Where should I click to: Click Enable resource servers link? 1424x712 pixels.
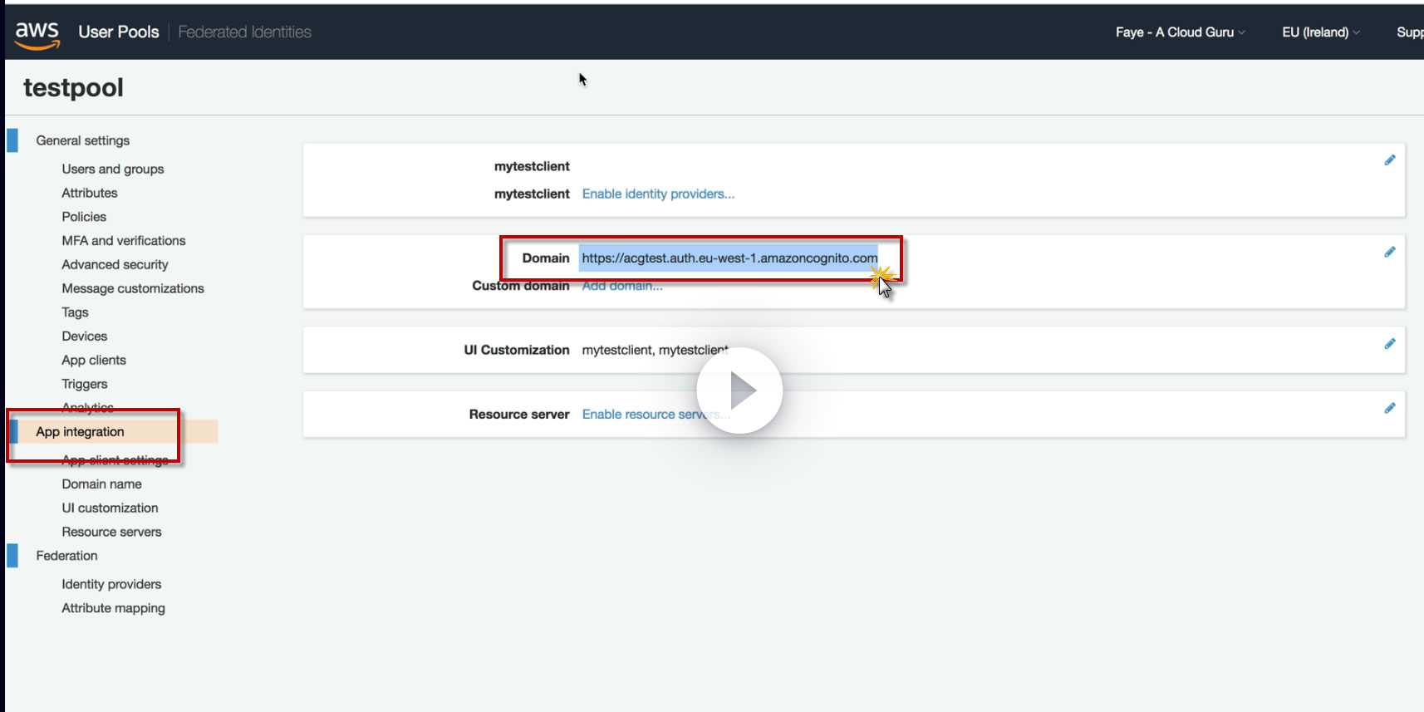tap(656, 415)
